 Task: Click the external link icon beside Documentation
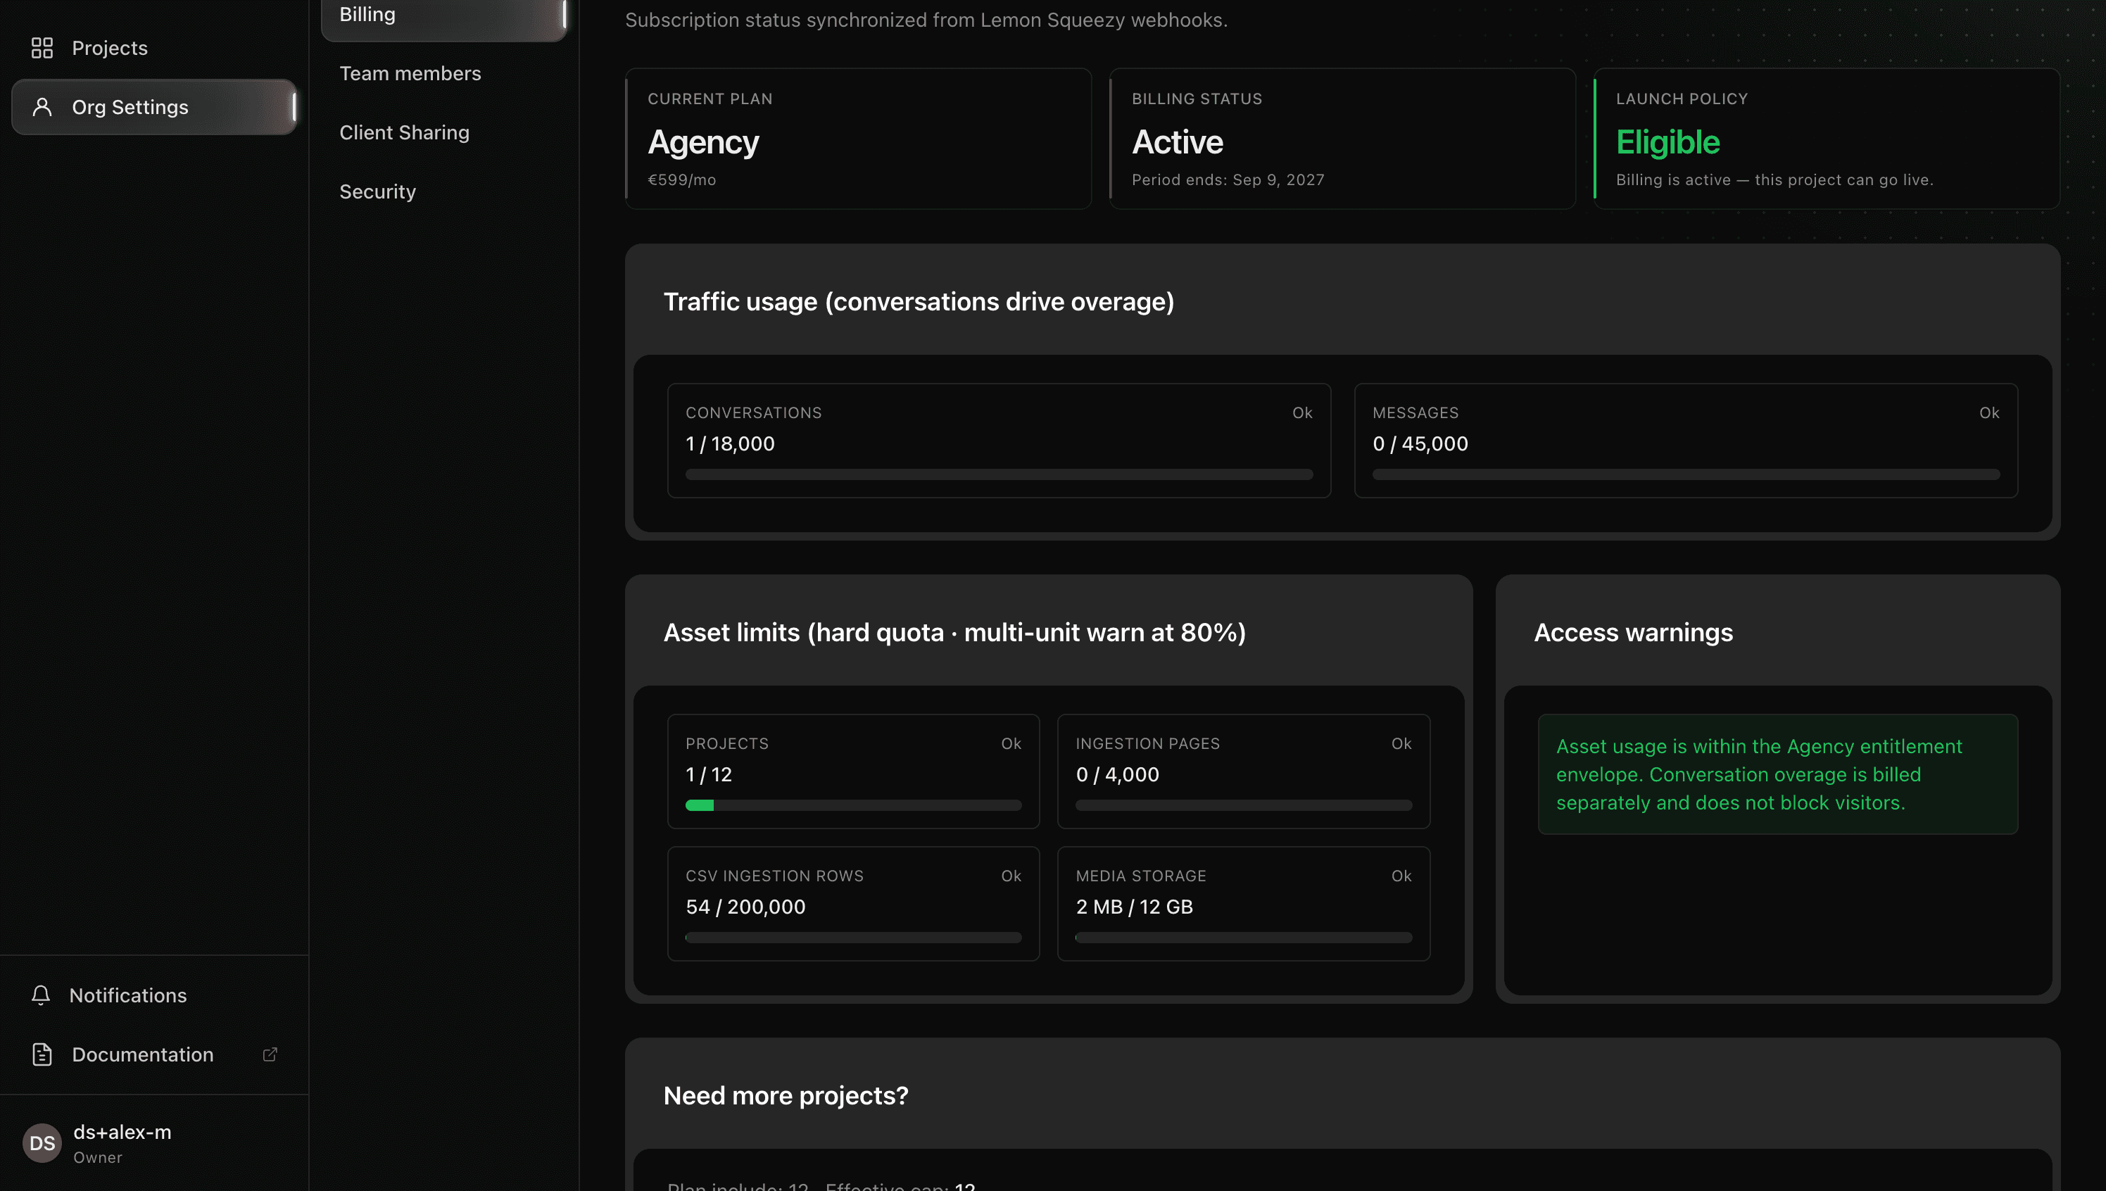270,1054
